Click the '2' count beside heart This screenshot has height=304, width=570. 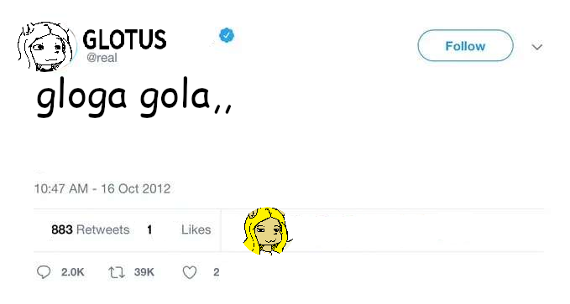point(217,272)
